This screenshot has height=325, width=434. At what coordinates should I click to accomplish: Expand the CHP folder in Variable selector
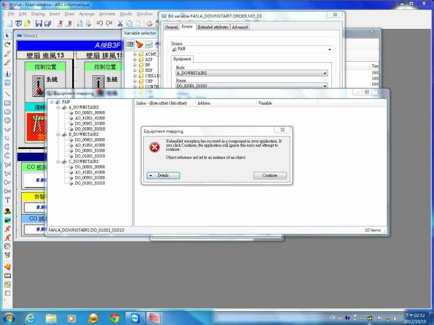pyautogui.click(x=135, y=81)
